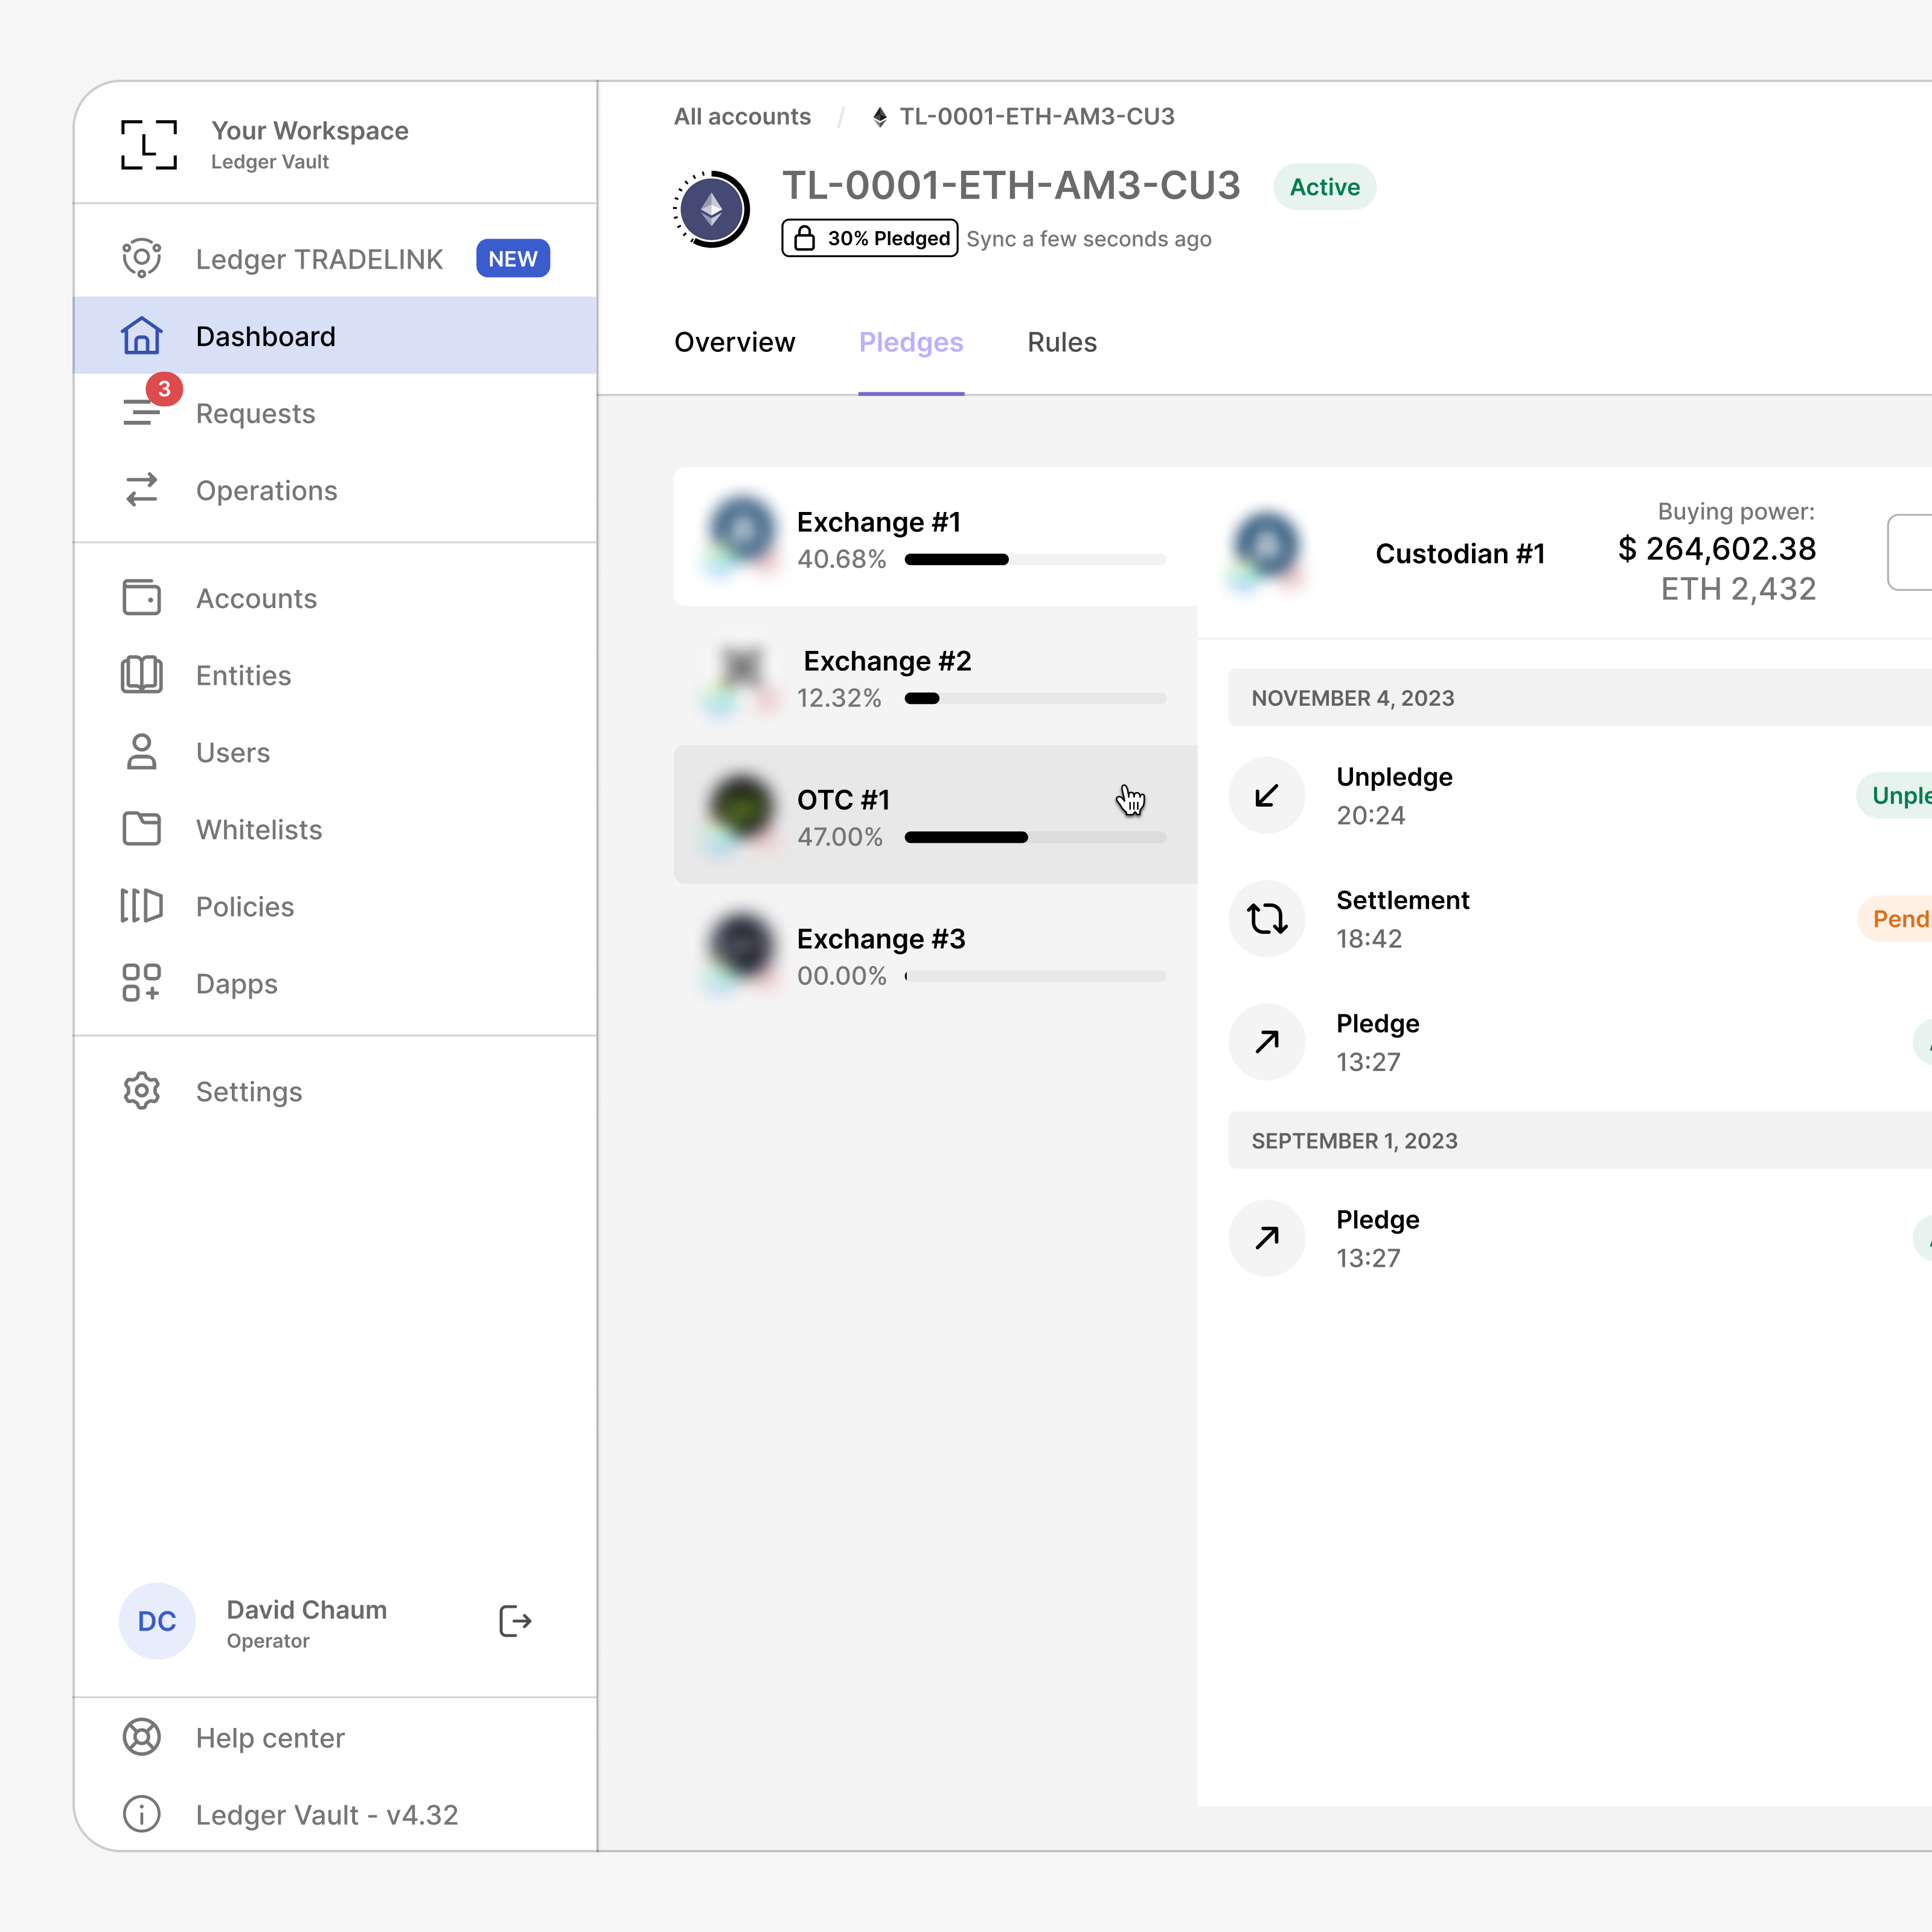The height and width of the screenshot is (1932, 1932).
Task: Click the red 3 requests notification badge
Action: 164,388
